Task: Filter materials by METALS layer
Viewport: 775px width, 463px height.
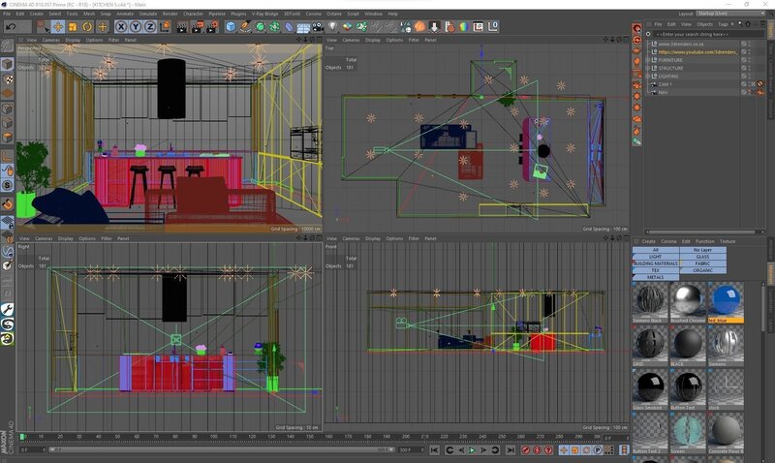Action: [655, 276]
